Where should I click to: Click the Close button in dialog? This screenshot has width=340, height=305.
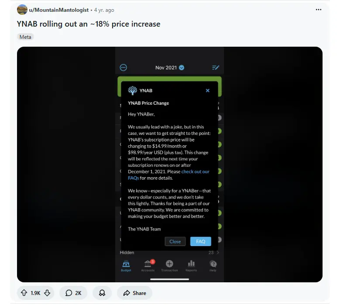pyautogui.click(x=175, y=241)
